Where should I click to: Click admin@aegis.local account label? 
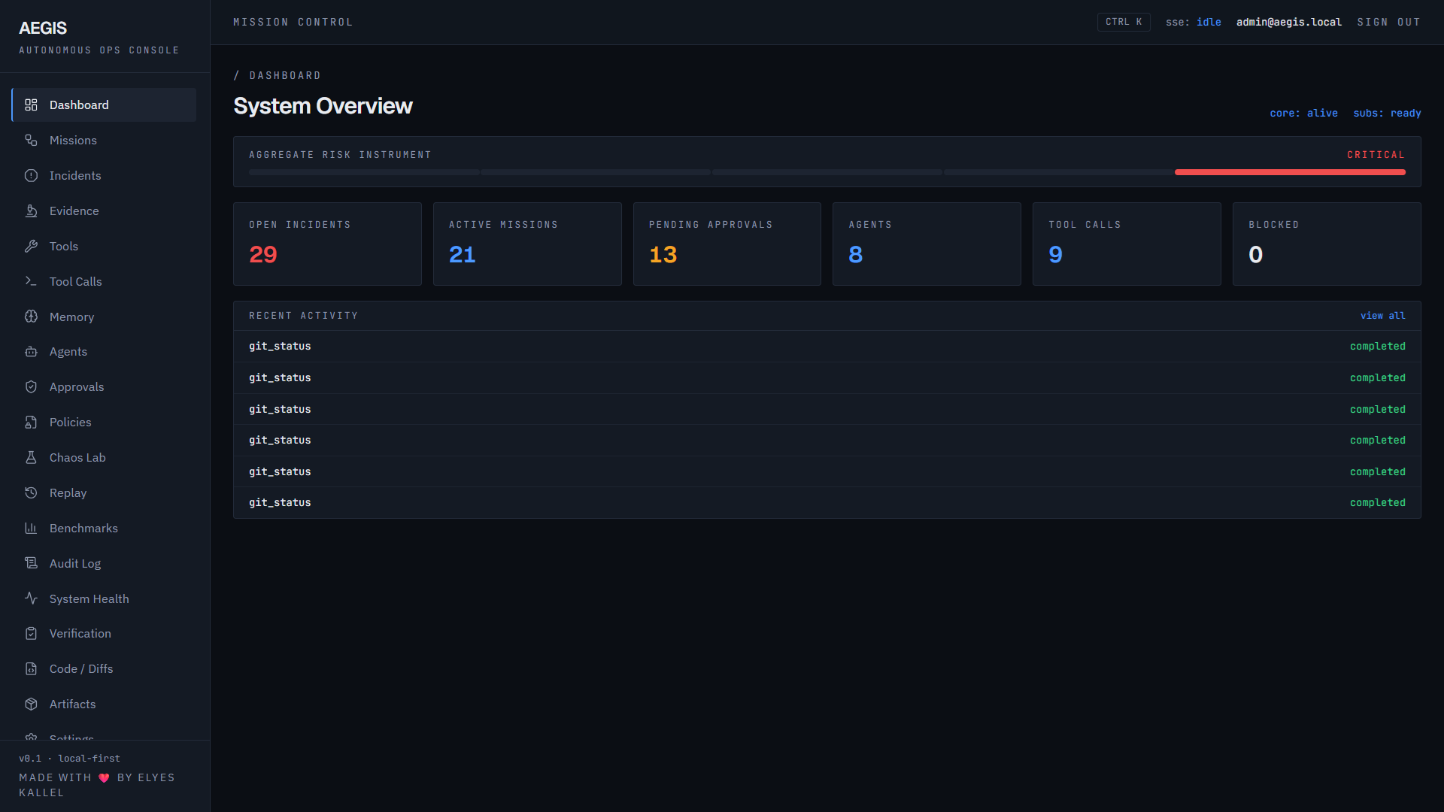(1288, 22)
